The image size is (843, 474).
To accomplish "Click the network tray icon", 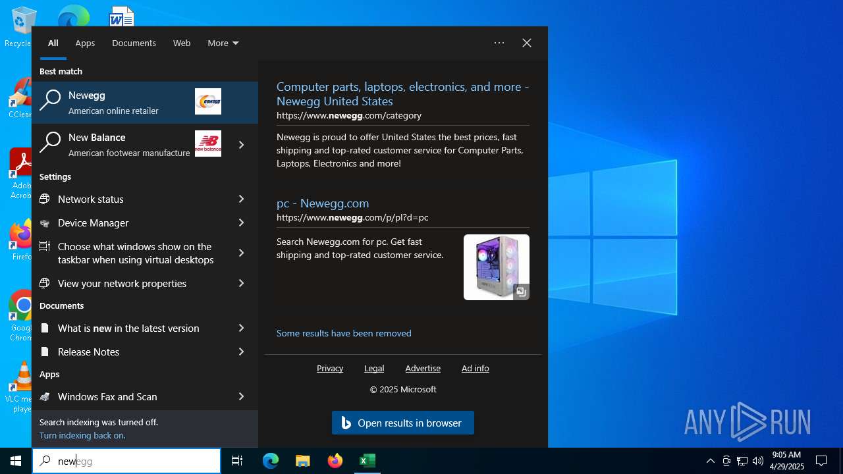I will (742, 461).
